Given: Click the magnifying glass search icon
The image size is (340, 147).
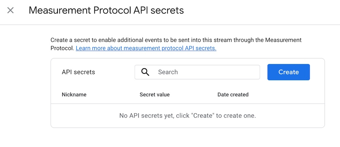Looking at the screenshot, I should pos(145,72).
